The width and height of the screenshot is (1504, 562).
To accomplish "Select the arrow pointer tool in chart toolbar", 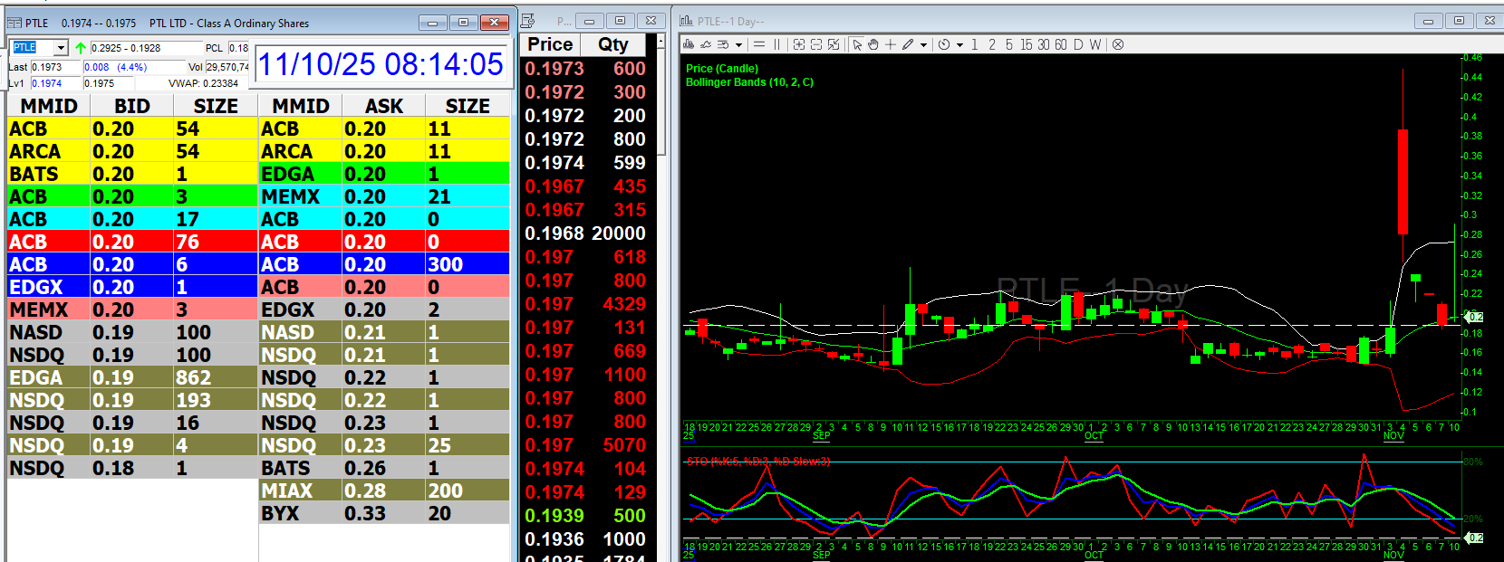I will (857, 44).
